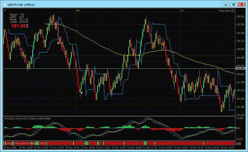Click the 13 Nov 14:19 time axis label
Image resolution: width=248 pixels, height=152 pixels.
click(x=72, y=147)
